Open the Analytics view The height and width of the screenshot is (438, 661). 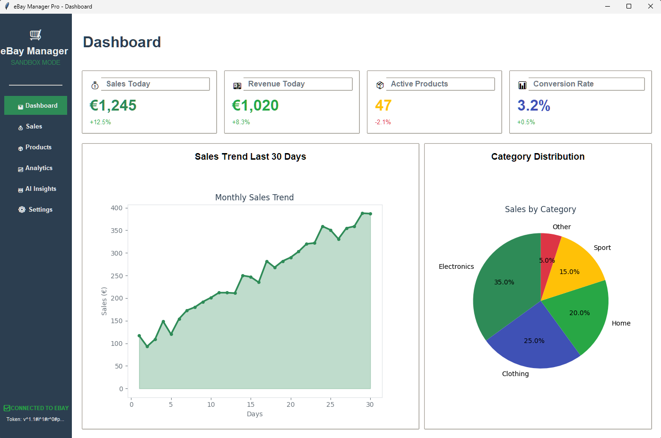[38, 168]
